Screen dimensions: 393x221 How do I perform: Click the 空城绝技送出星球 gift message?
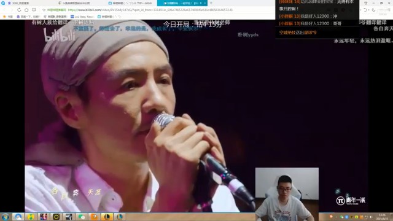tap(298, 33)
